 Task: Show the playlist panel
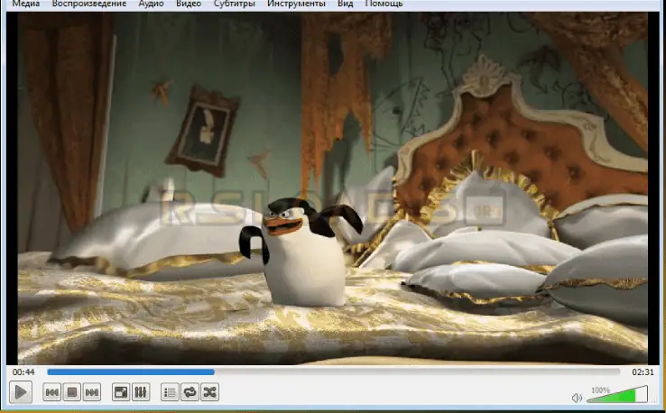point(170,392)
